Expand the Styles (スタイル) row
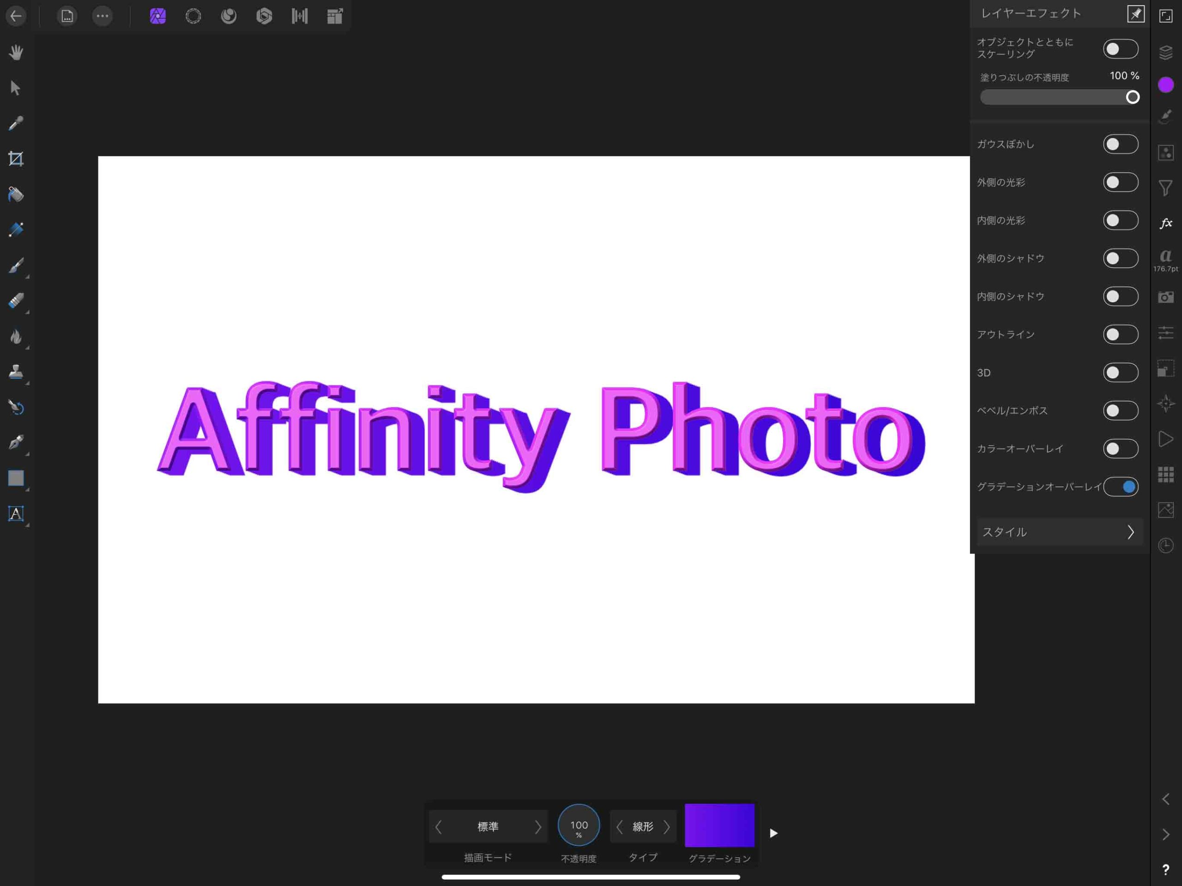Image resolution: width=1182 pixels, height=886 pixels. (1060, 532)
